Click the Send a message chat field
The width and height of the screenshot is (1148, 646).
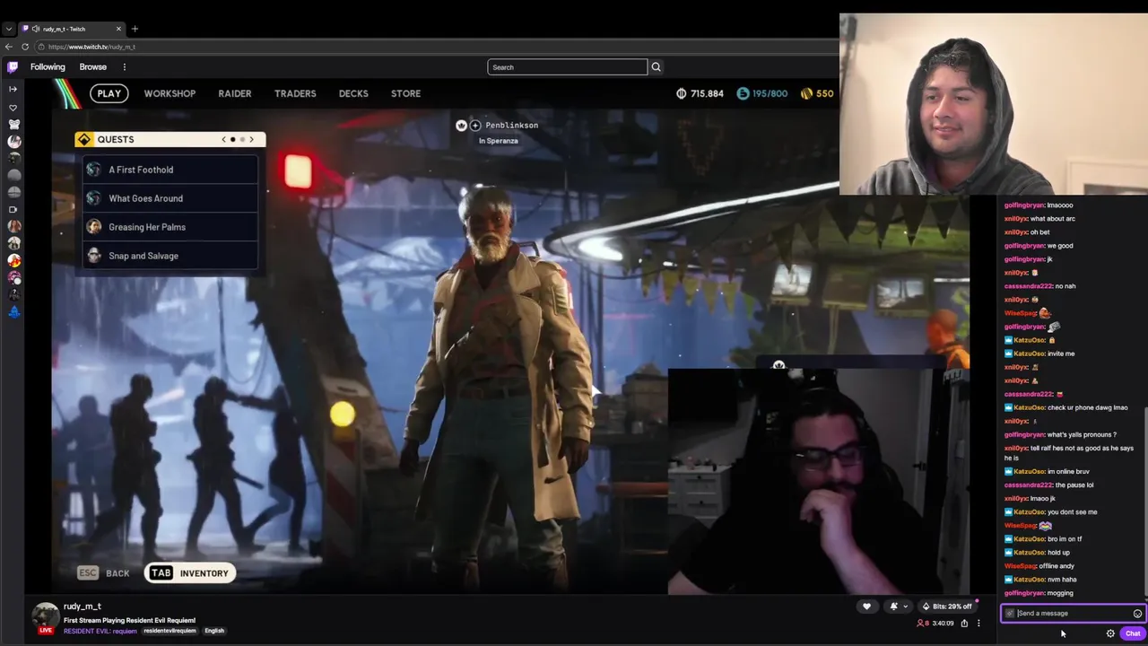[x=1073, y=614]
